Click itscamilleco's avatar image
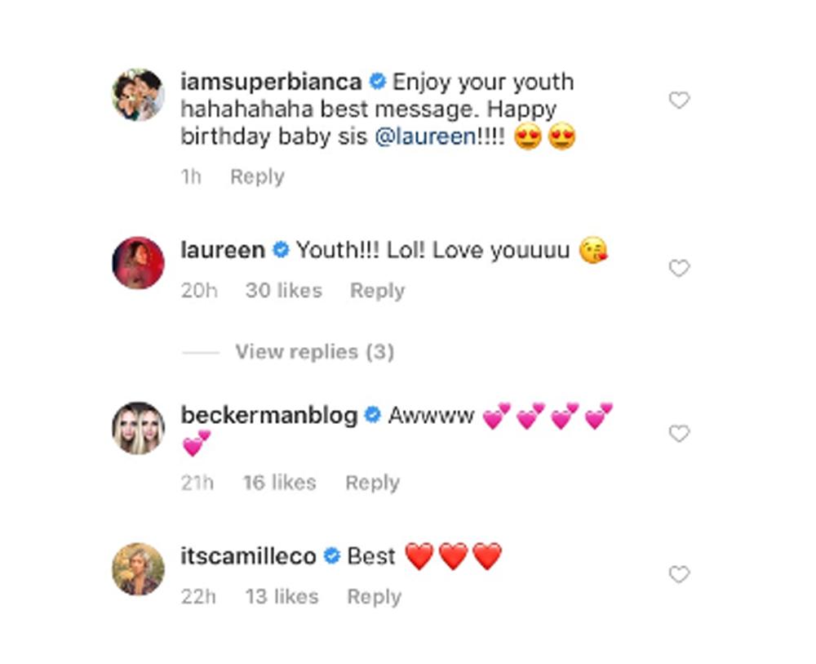 (x=138, y=569)
